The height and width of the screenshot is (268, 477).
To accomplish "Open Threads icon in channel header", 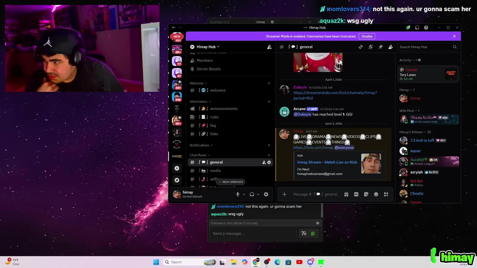I will pos(361,47).
